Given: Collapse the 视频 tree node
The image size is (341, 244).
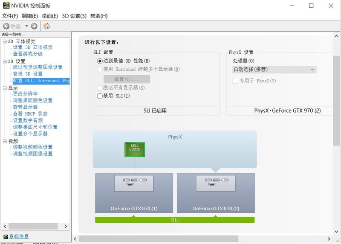Looking at the screenshot, I should [x=5, y=141].
